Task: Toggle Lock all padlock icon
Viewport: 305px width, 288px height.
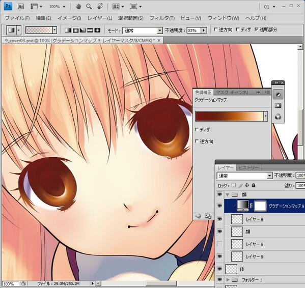Action: tap(253, 185)
